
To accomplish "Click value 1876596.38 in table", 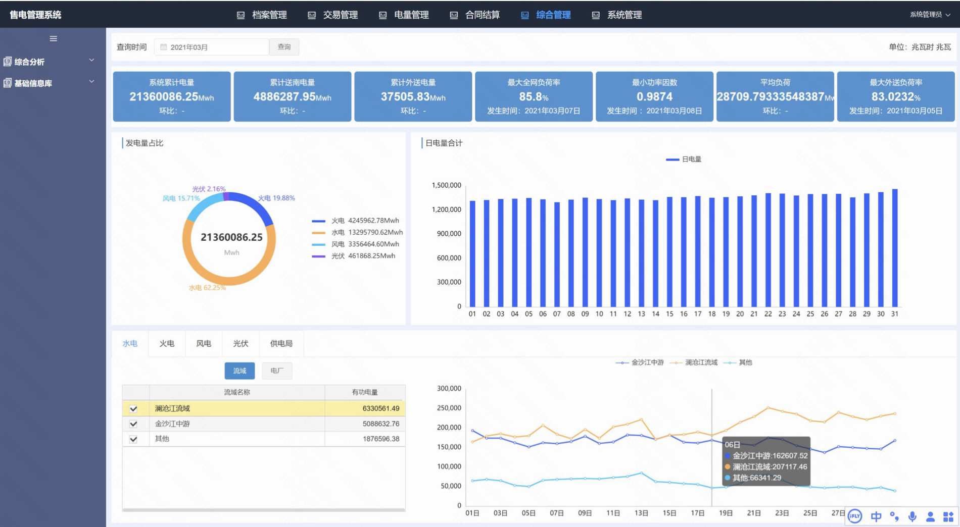I will (380, 439).
